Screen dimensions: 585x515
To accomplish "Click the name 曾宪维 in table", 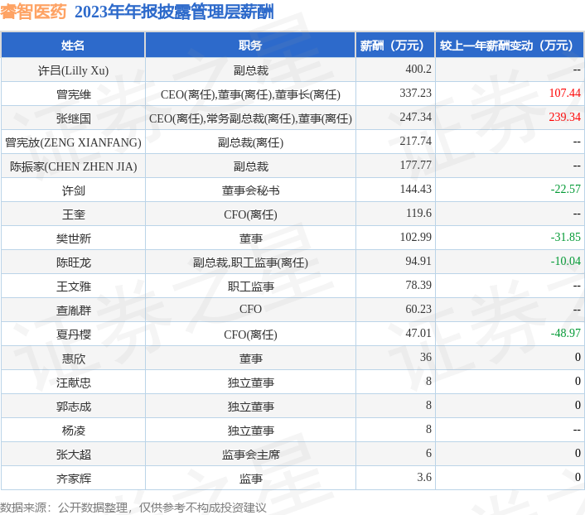I will point(73,94).
